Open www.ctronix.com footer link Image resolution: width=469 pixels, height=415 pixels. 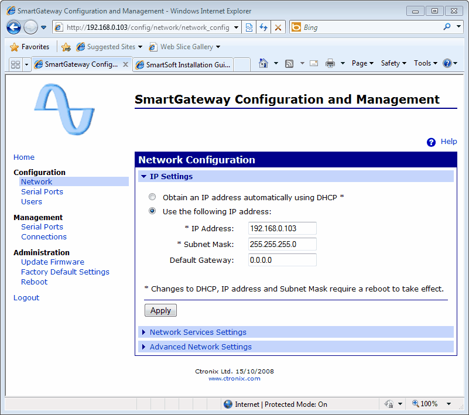(x=234, y=379)
